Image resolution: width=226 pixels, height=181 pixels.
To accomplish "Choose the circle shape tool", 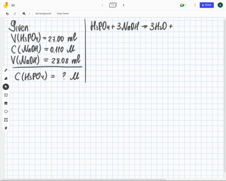I will pos(6,112).
